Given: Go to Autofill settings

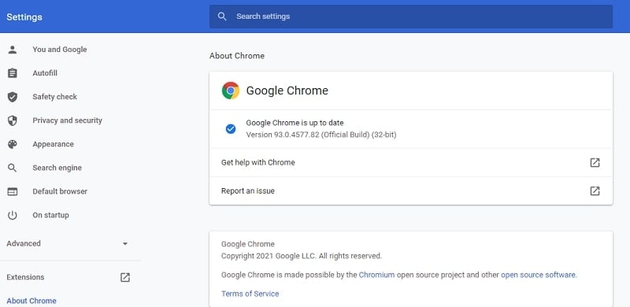Looking at the screenshot, I should (45, 73).
